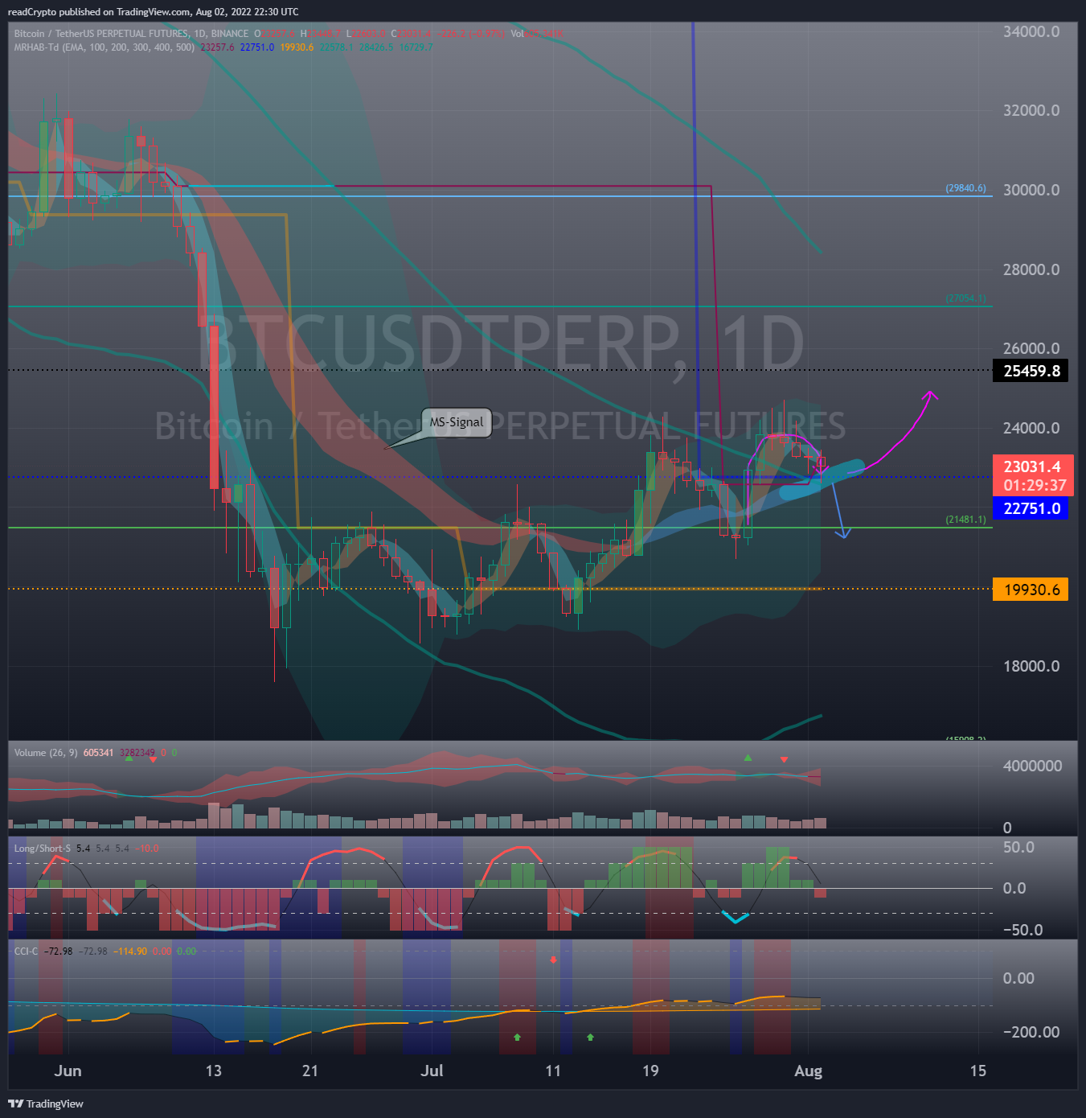This screenshot has width=1086, height=1118.
Task: Click the 0.0 Long/Short axis label
Action: tap(1014, 888)
